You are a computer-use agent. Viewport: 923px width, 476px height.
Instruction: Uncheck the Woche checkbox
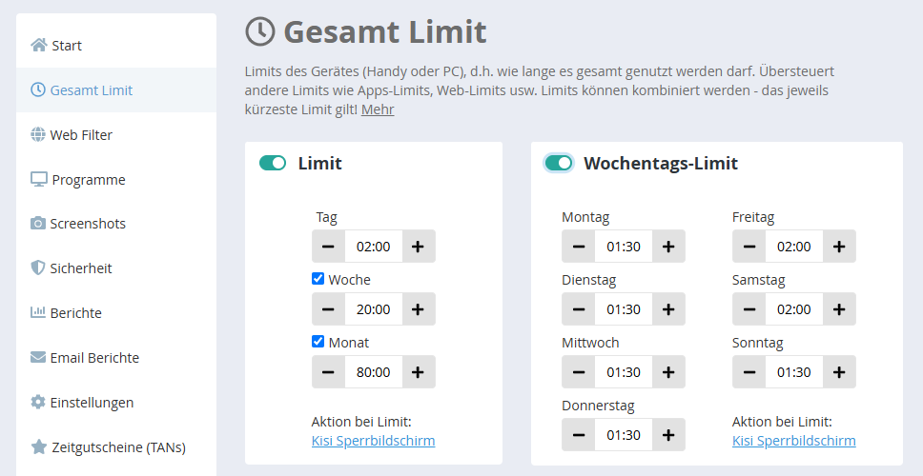(x=318, y=280)
